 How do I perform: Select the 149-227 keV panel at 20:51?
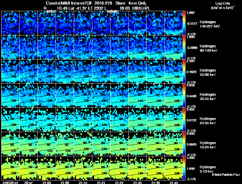tap(10, 23)
